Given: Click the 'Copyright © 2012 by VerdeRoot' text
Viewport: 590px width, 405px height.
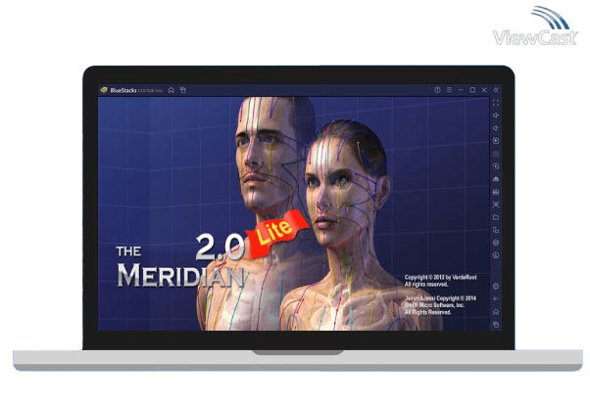Looking at the screenshot, I should tap(440, 277).
